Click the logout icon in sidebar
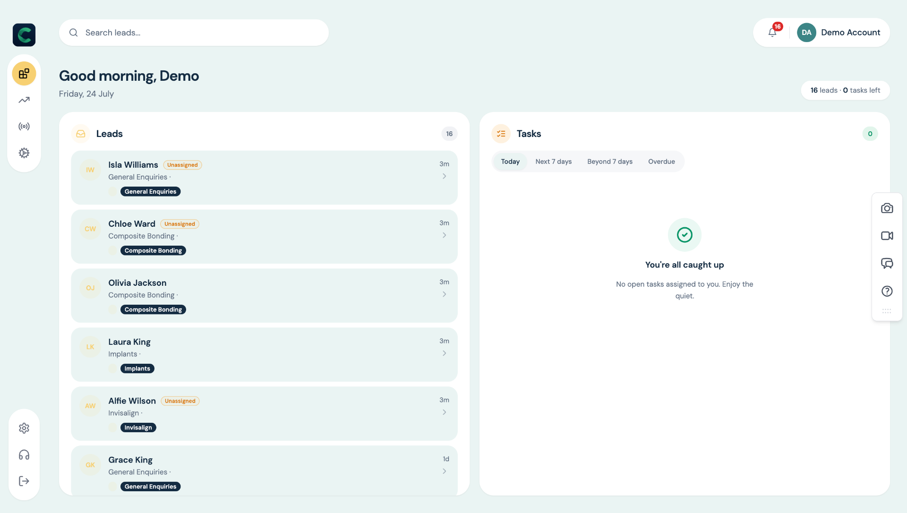907x513 pixels. [x=24, y=481]
